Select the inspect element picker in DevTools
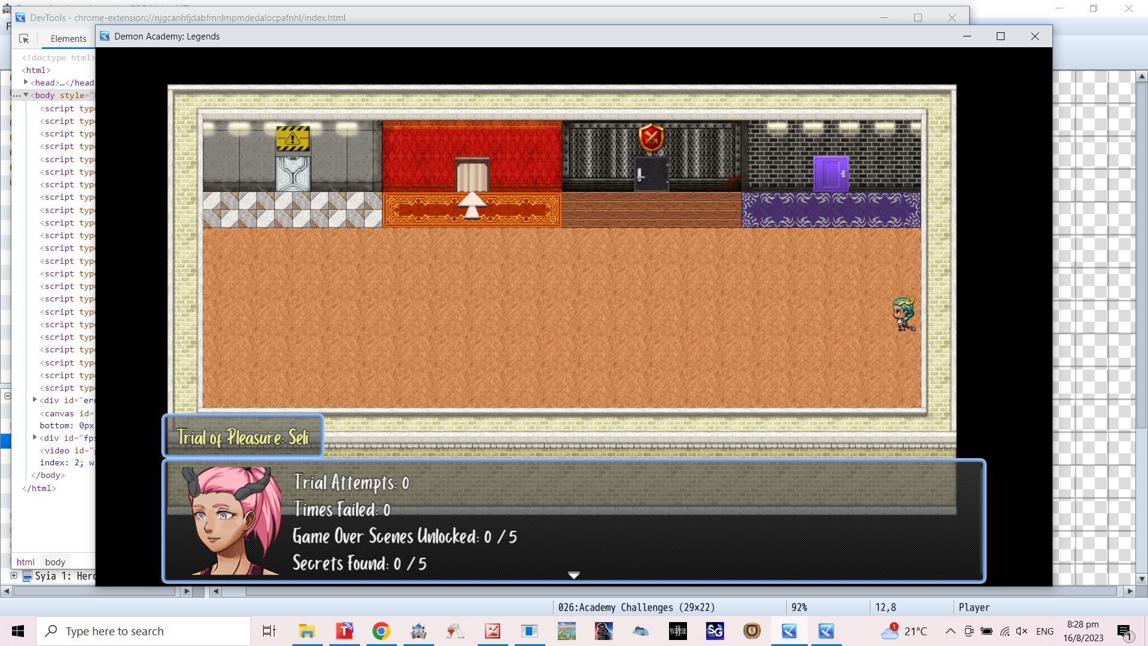The width and height of the screenshot is (1148, 646). 24,39
